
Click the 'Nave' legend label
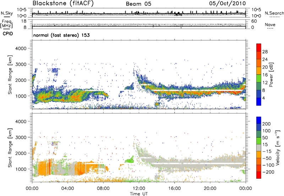[270, 24]
